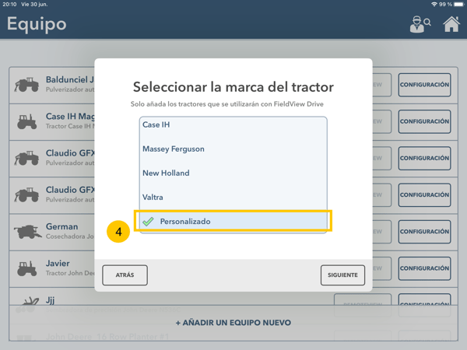Open the home screen via house icon
The height and width of the screenshot is (350, 467).
(451, 24)
